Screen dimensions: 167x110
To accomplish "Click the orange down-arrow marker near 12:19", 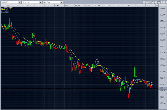I will (x=134, y=80).
